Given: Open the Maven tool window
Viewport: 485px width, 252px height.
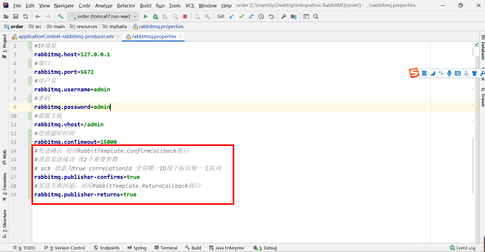Looking at the screenshot, I should point(483,97).
